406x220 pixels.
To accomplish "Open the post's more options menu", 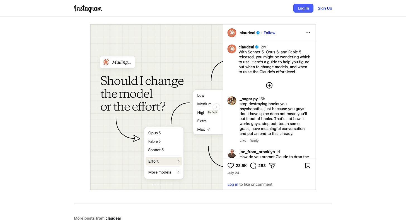I will tap(308, 33).
